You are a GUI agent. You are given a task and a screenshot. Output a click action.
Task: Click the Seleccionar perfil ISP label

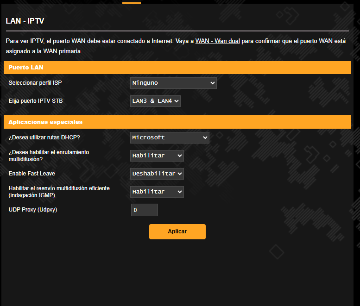coord(35,83)
